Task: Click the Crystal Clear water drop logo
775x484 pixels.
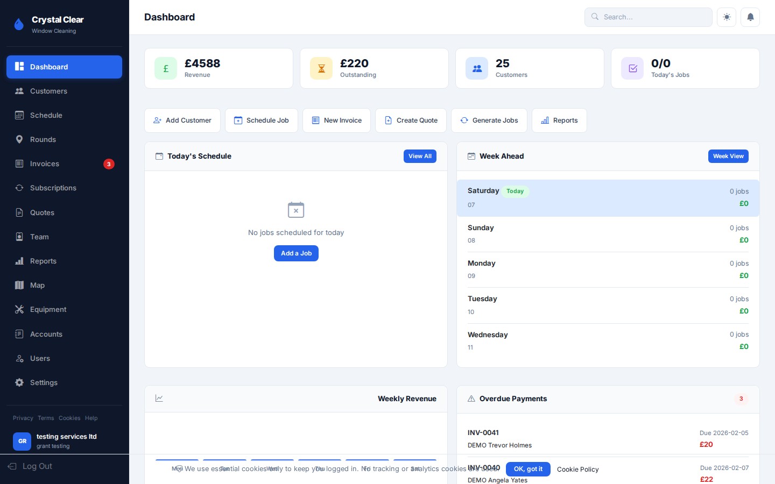Action: click(x=19, y=24)
